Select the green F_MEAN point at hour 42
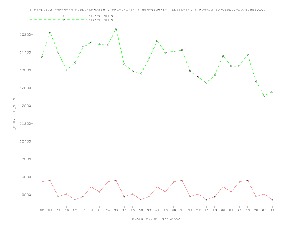Viewport: 297px width, 229px height. 157,41
